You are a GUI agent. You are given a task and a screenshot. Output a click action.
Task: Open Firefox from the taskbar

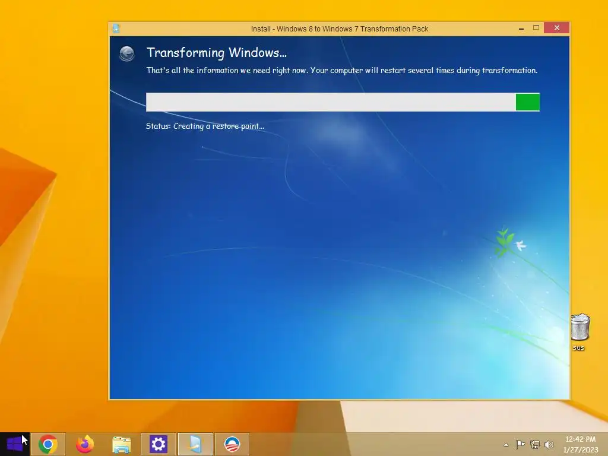coord(85,444)
